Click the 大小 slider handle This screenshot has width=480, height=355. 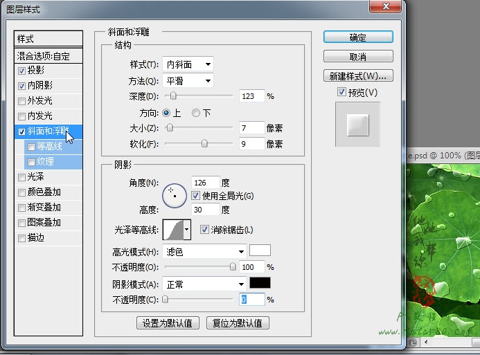[x=169, y=127]
